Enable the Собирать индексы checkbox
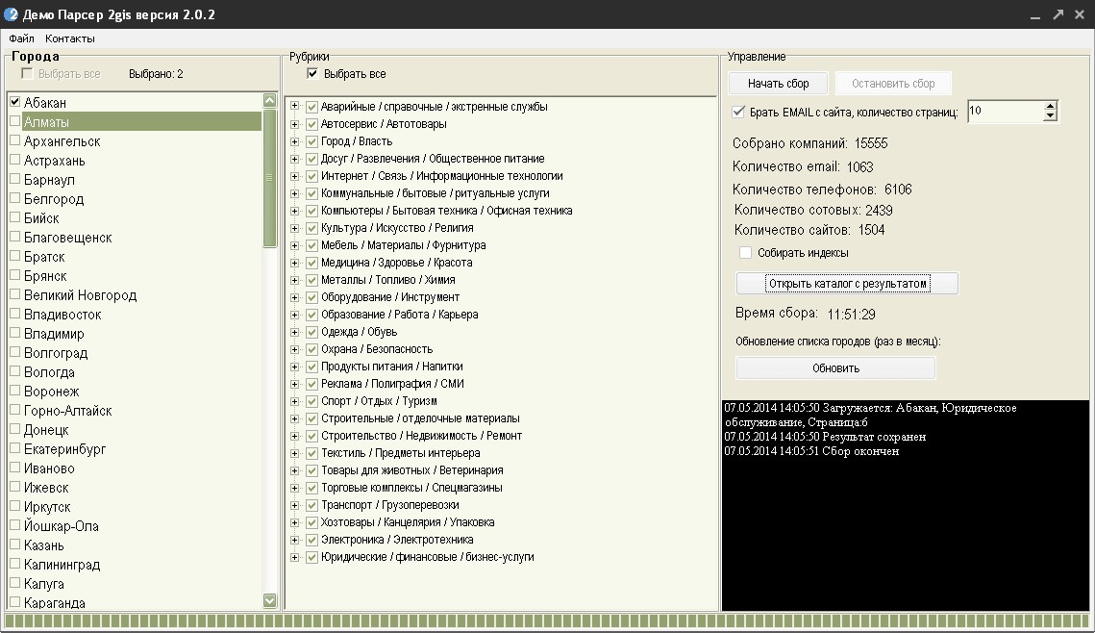Screen dimensions: 1095x633 745,253
